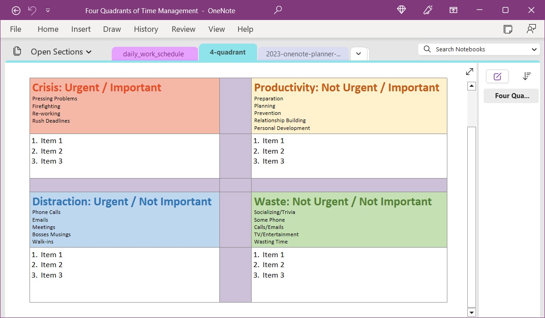The image size is (545, 318).
Task: Open search using the magnifier icon
Action: point(277,10)
